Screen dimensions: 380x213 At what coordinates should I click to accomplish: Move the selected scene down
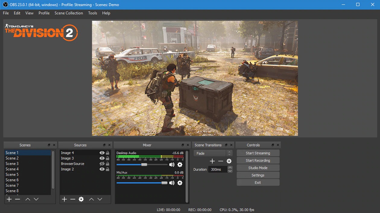(36, 199)
